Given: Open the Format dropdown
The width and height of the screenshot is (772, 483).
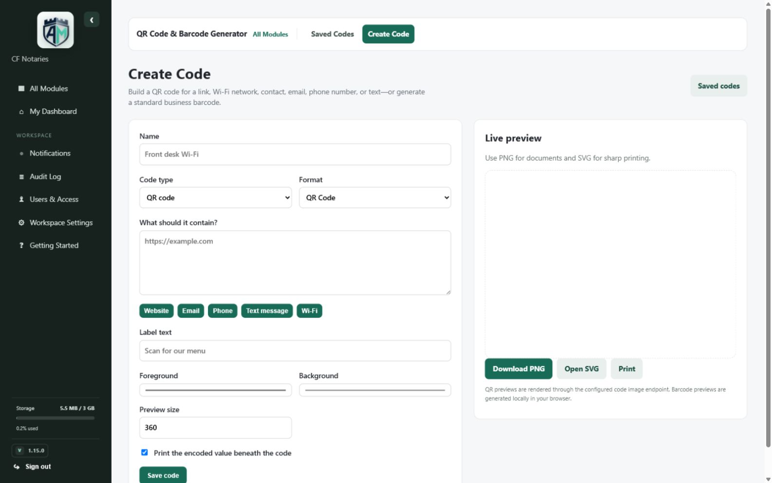Looking at the screenshot, I should click(x=375, y=198).
